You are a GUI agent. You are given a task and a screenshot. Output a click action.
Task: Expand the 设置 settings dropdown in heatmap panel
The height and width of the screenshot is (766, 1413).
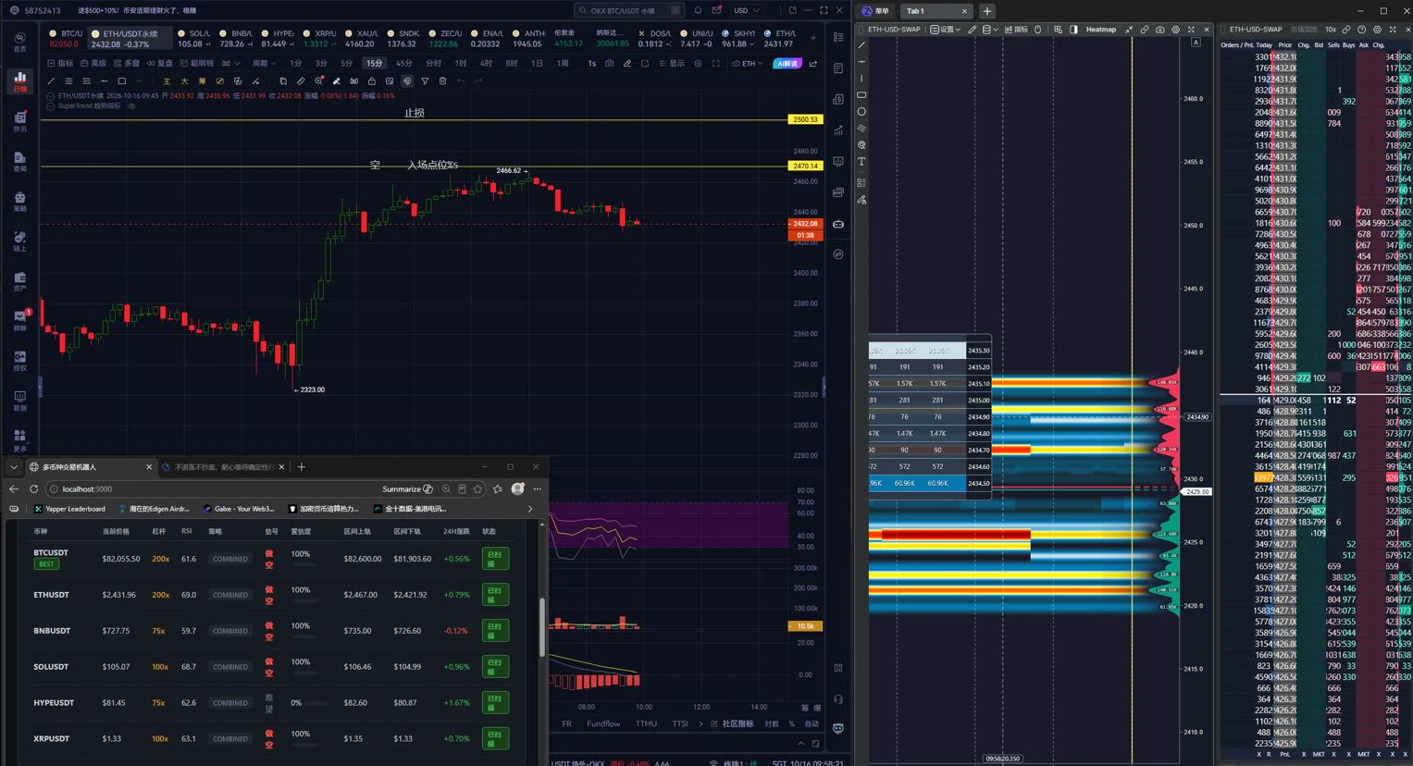point(947,30)
